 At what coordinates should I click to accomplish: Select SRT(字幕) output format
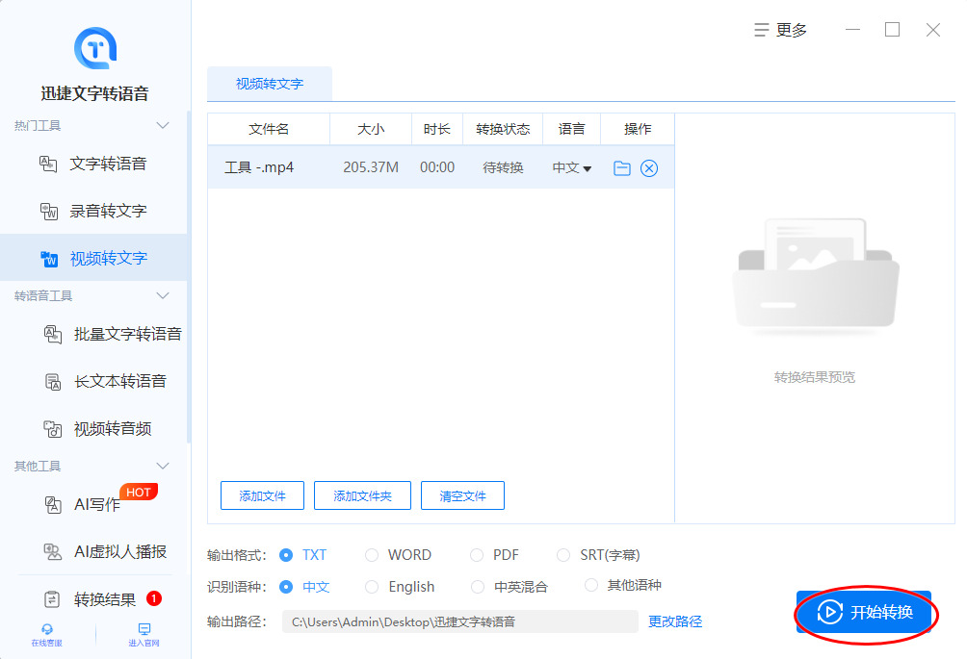click(563, 555)
